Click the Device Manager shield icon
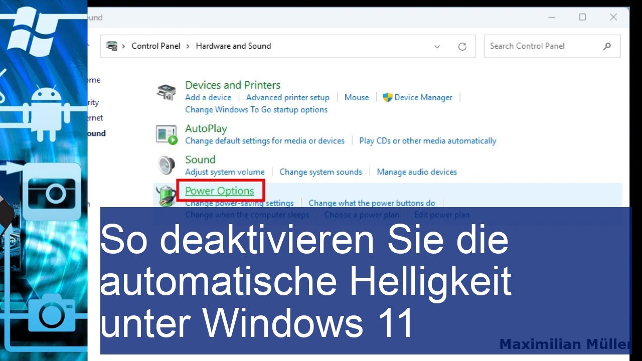Image resolution: width=642 pixels, height=361 pixels. (x=387, y=98)
